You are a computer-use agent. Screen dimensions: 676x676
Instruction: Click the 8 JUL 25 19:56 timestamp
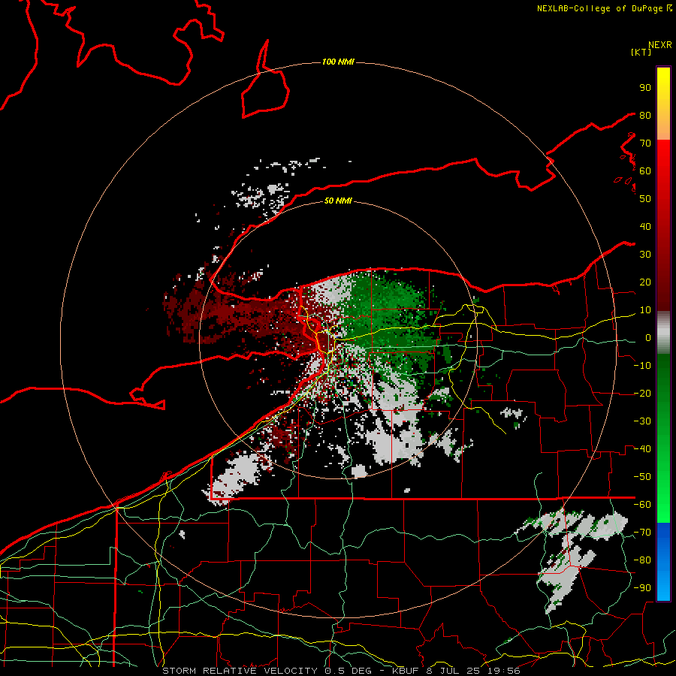[x=474, y=671]
